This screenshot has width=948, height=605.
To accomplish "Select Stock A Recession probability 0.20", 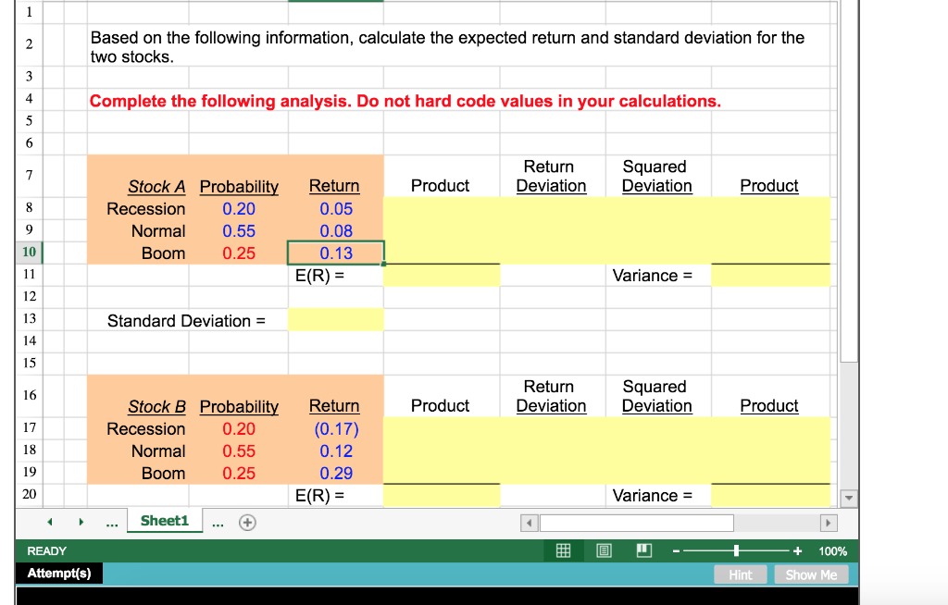I will 239,208.
